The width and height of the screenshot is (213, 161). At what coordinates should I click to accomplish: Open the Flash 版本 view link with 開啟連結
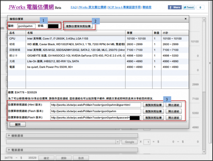174,112
